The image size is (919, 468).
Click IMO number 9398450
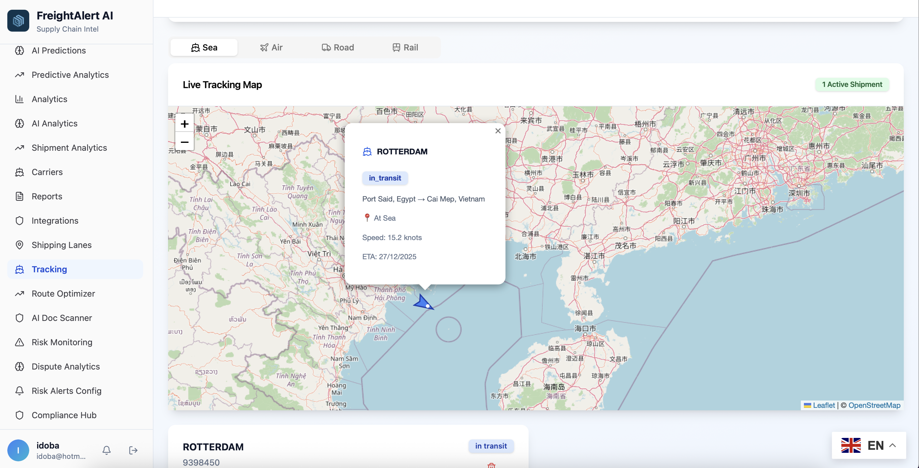201,462
